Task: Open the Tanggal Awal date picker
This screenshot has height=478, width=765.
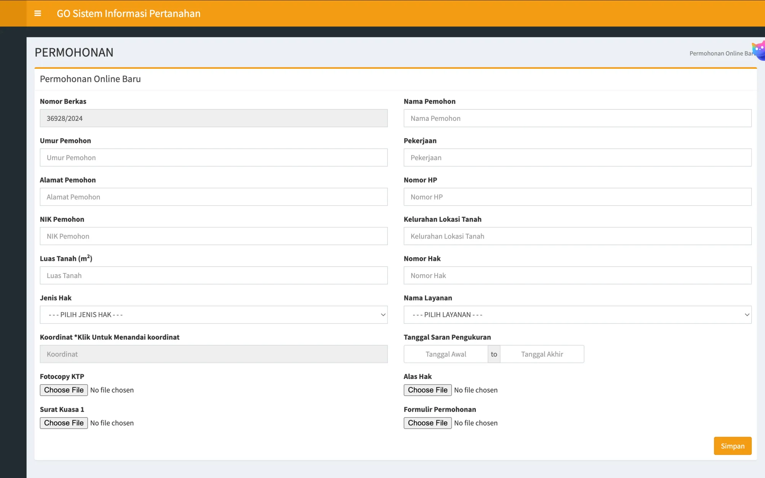Action: click(x=446, y=354)
